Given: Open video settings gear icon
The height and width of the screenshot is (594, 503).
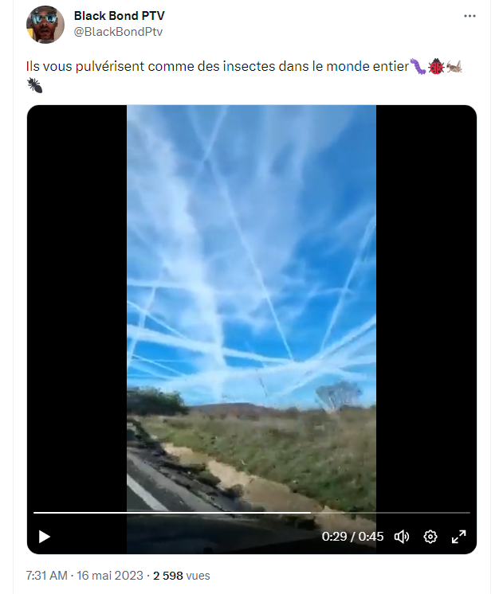Looking at the screenshot, I should tap(430, 537).
